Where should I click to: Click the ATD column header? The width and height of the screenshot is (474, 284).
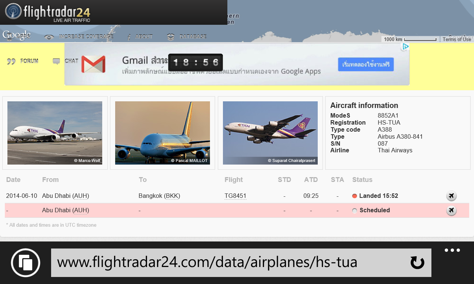click(311, 180)
